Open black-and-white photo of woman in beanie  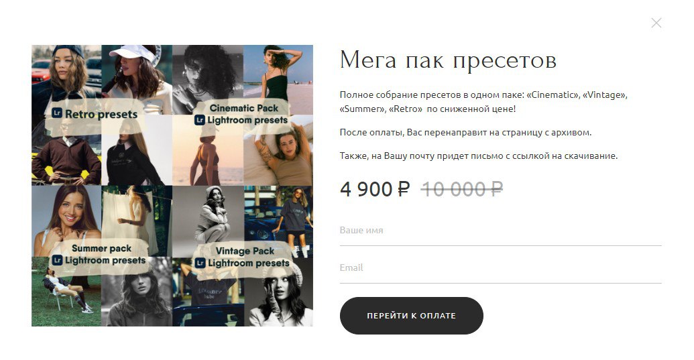tap(278, 292)
